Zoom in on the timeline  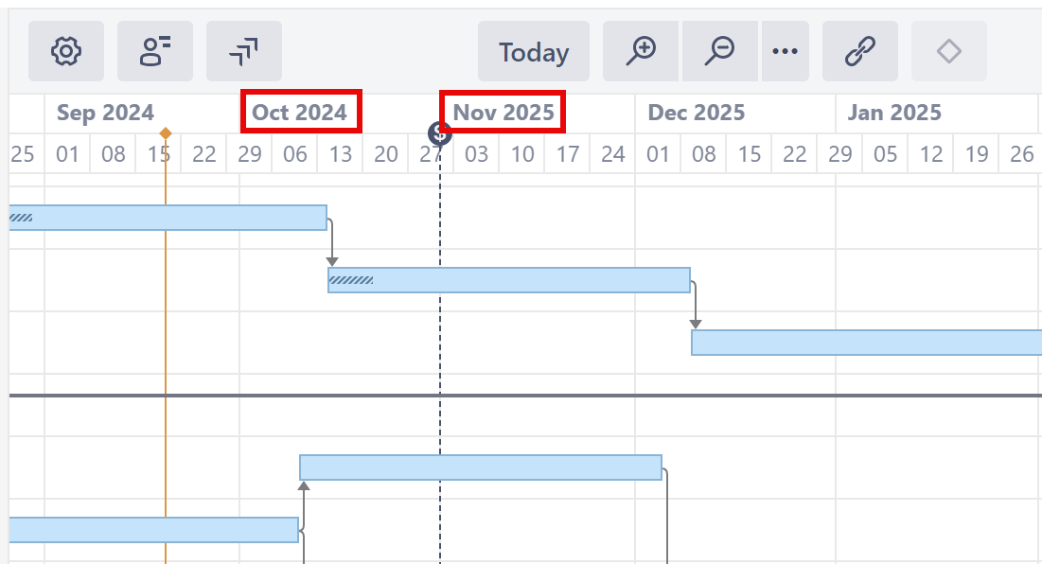coord(641,52)
